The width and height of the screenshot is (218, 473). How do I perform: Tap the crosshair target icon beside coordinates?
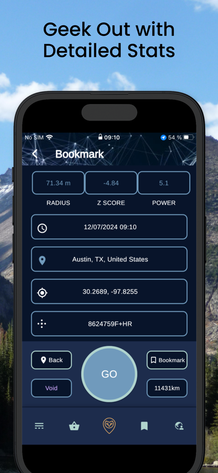[x=42, y=292]
